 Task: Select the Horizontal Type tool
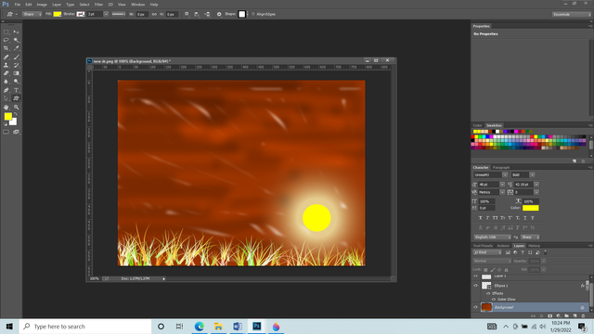pyautogui.click(x=16, y=90)
